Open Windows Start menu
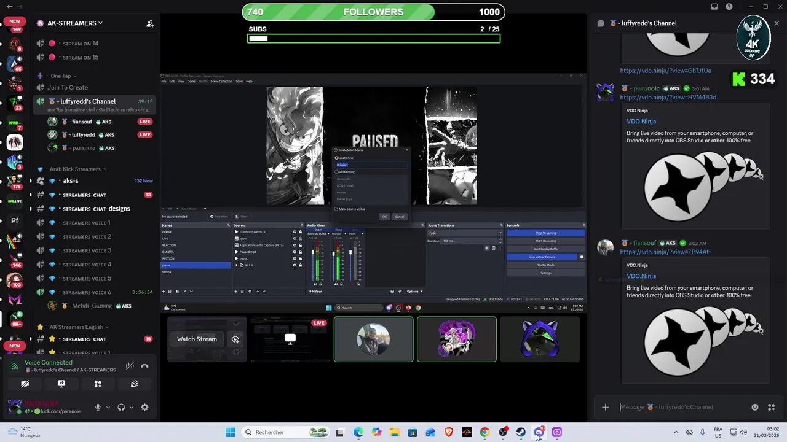This screenshot has height=442, width=787. [231, 432]
